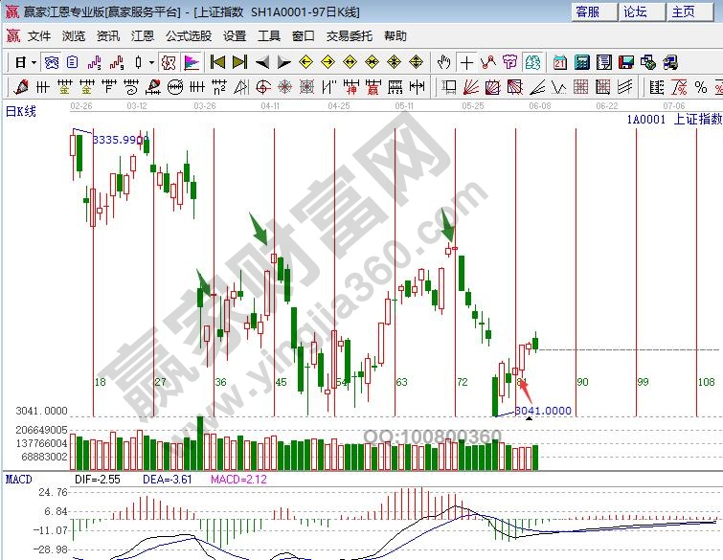Expand the 日 period dropdown arrow

(34, 62)
